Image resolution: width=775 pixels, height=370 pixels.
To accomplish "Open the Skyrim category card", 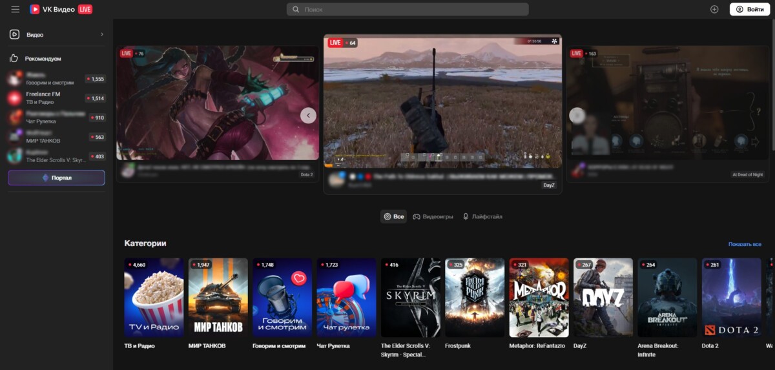I will [411, 298].
